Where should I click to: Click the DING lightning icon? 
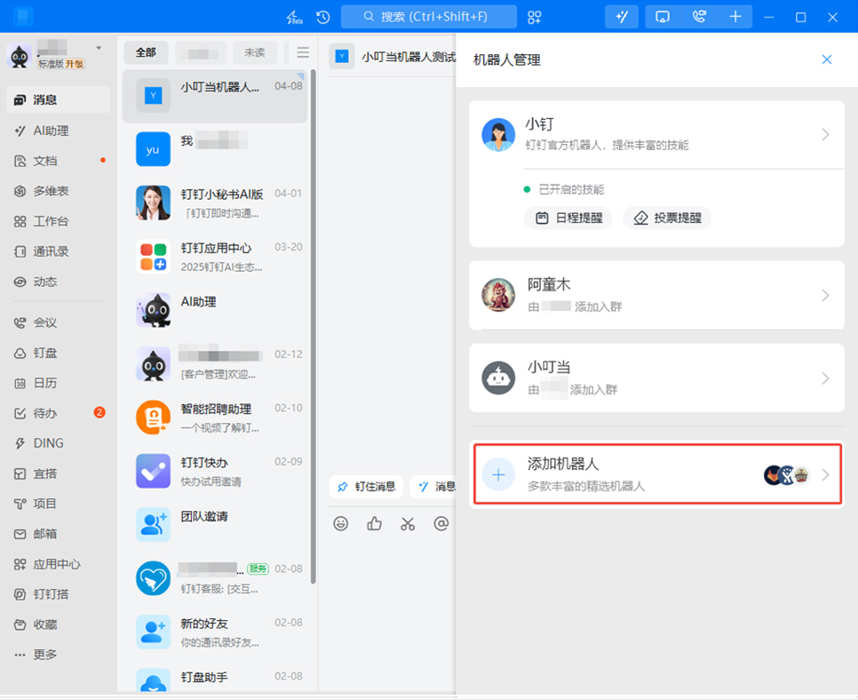click(x=20, y=443)
